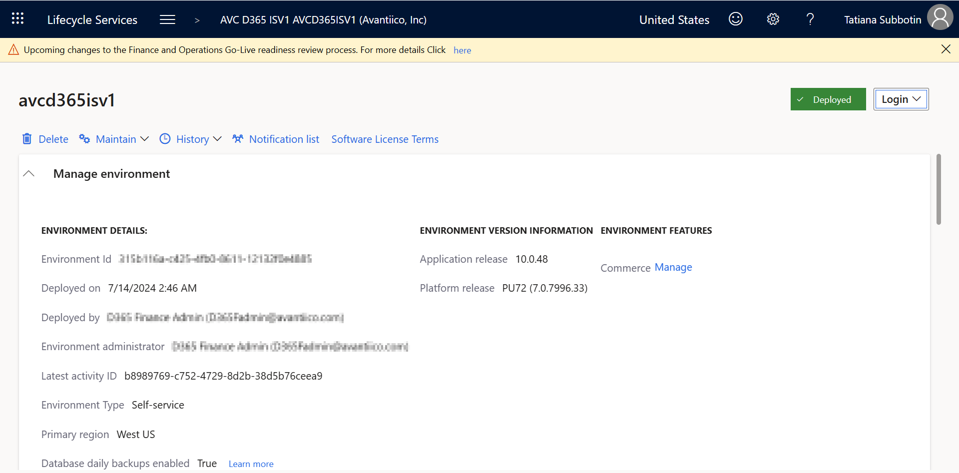Viewport: 959px width, 473px height.
Task: Open help with the question mark icon
Action: 810,19
